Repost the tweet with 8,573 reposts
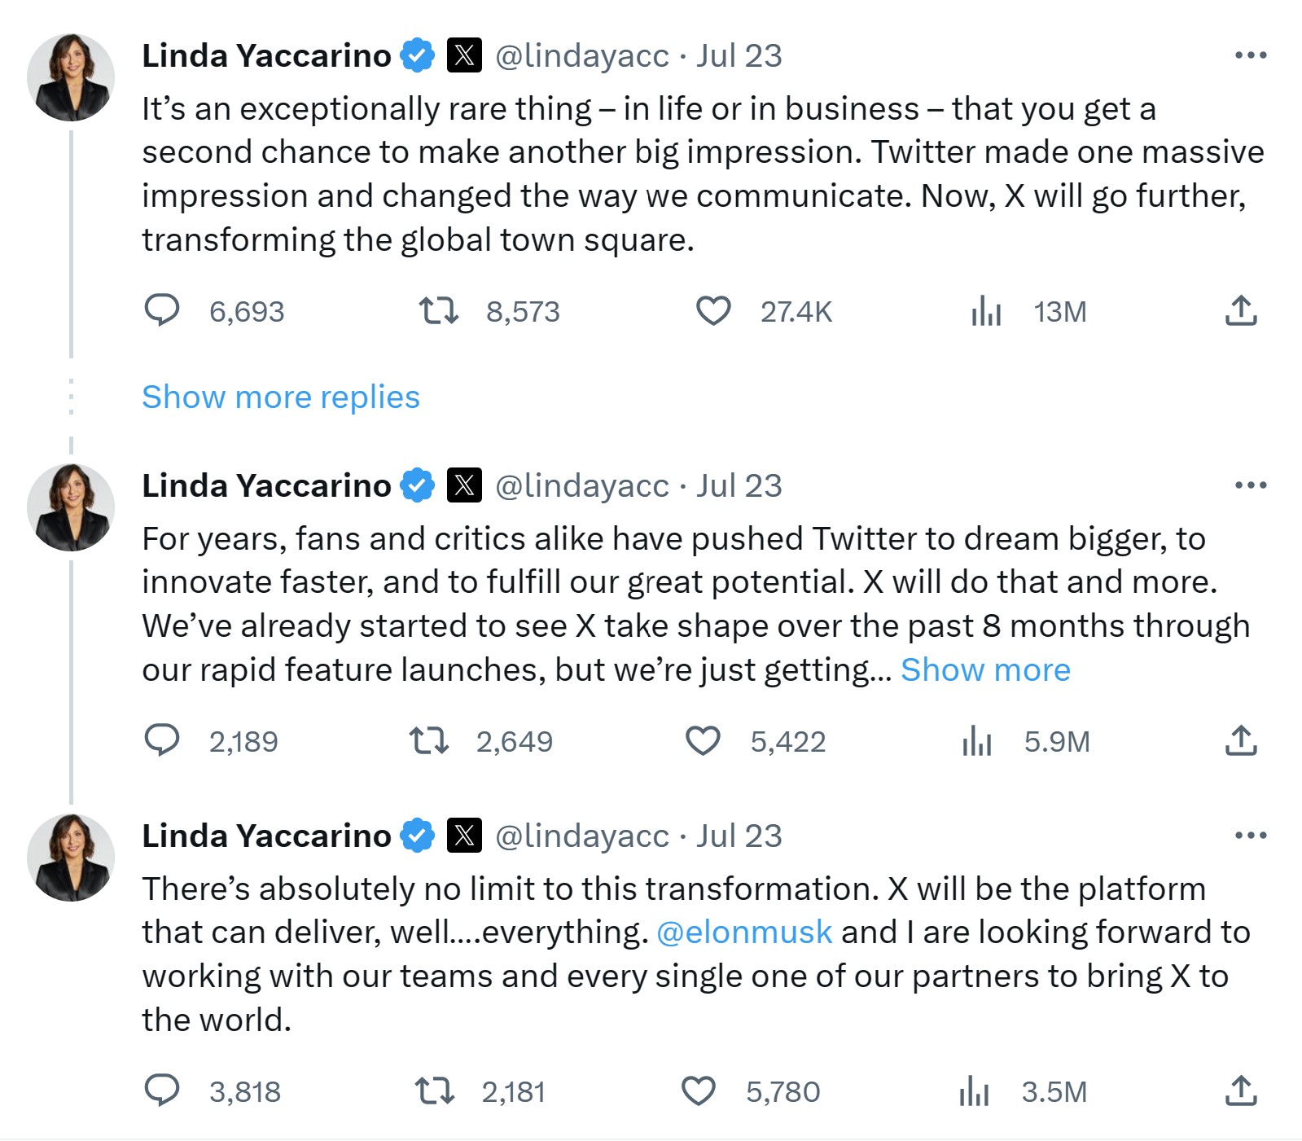 point(438,311)
